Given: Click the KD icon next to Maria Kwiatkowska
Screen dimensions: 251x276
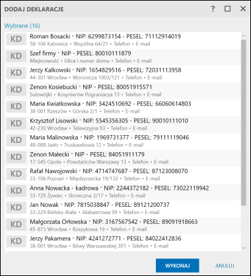Looking at the screenshot, I should click(x=16, y=107).
